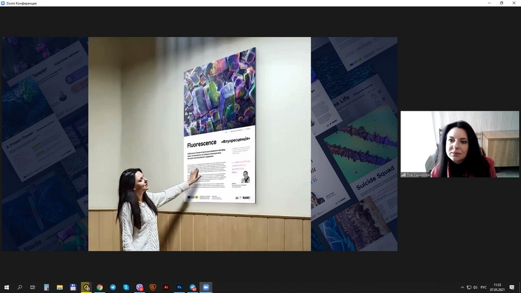Click the Zoom title bar icon
This screenshot has width=521, height=293.
point(3,3)
